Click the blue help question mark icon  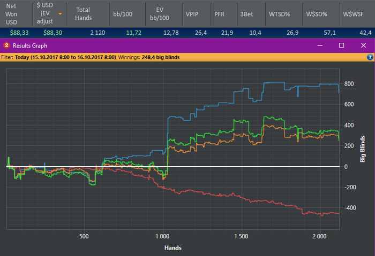370,57
